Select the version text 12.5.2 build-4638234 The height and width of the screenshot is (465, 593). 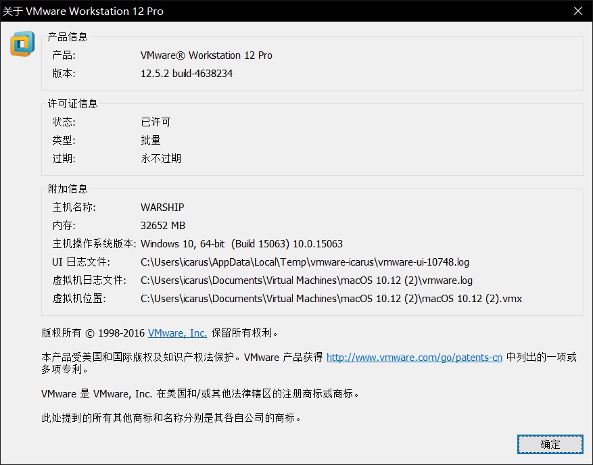click(x=187, y=74)
